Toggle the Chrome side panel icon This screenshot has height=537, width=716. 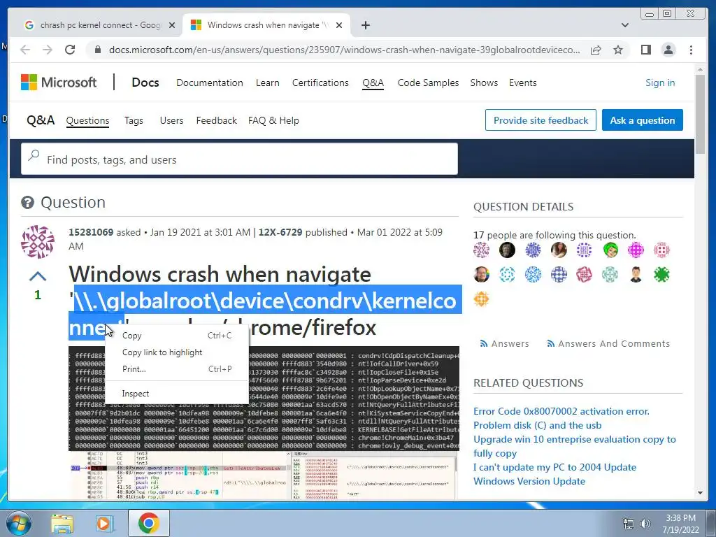click(645, 50)
